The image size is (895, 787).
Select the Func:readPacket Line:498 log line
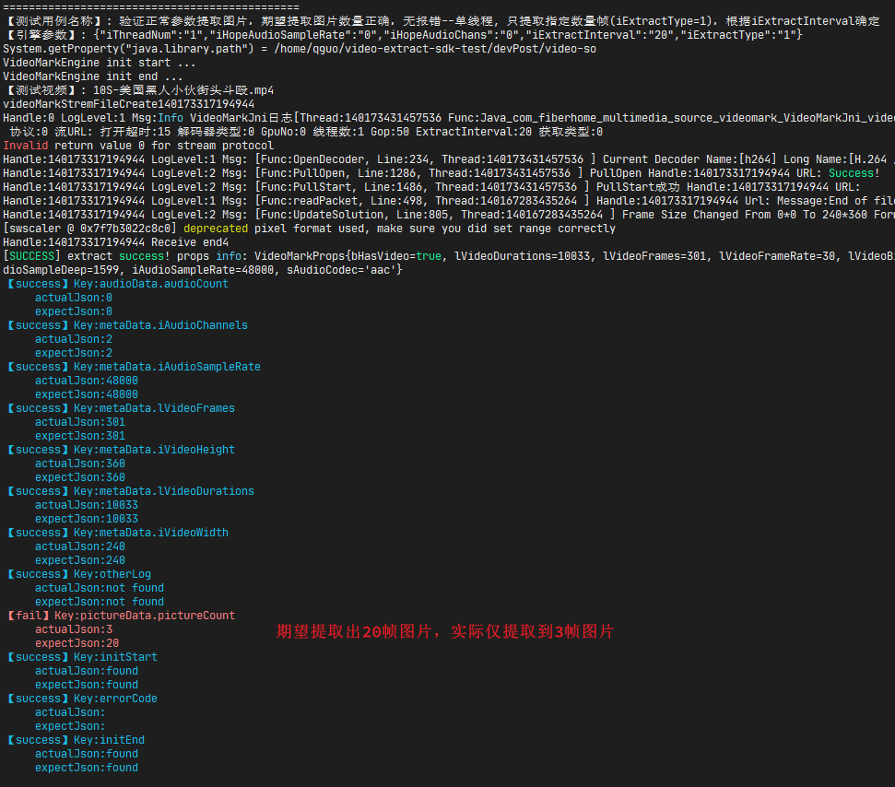coord(449,201)
